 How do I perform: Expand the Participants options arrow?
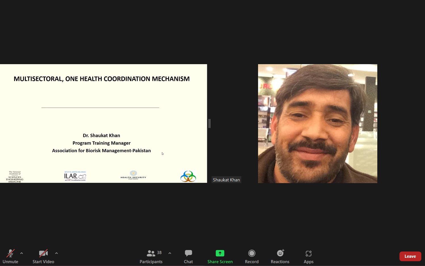click(x=170, y=253)
